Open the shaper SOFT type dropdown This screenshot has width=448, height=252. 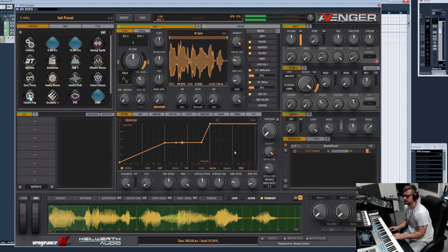click(x=291, y=119)
